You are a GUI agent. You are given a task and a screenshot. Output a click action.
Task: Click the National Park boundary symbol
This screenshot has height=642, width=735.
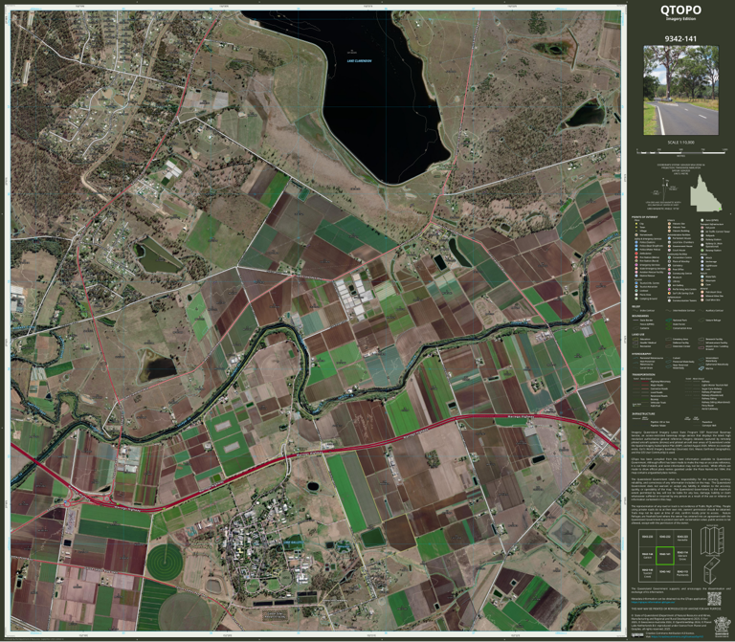pos(668,321)
